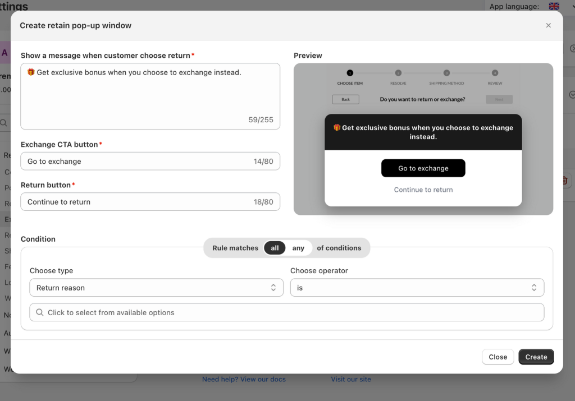Image resolution: width=575 pixels, height=401 pixels.
Task: Click step 3 Shipping Method circle in preview
Action: (446, 73)
